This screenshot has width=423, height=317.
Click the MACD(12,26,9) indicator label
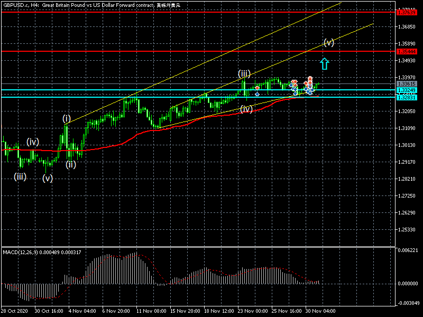click(42, 251)
